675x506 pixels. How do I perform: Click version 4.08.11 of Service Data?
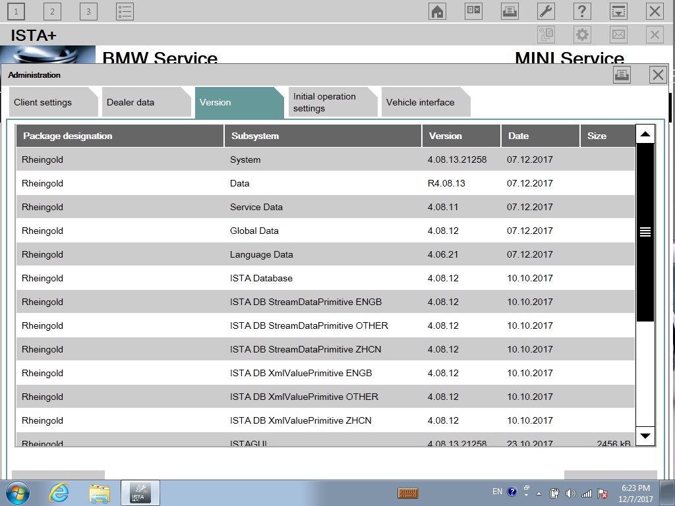[443, 207]
